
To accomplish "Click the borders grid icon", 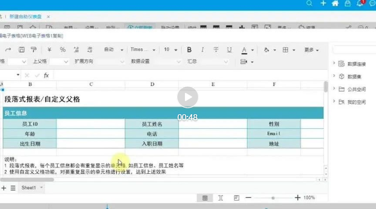I will click(285, 50).
